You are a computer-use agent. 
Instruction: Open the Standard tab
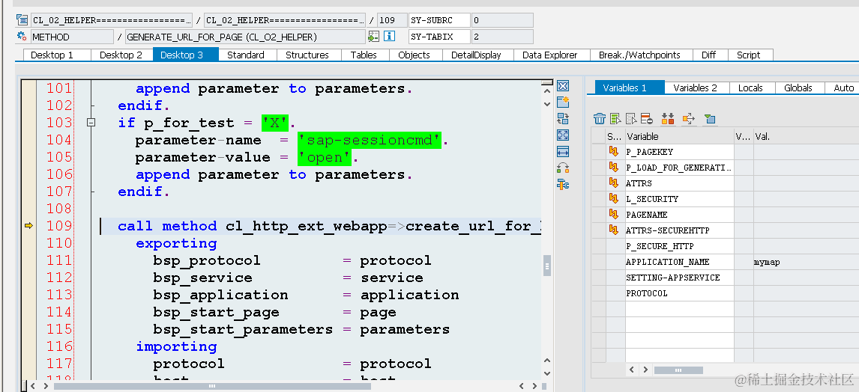point(245,55)
